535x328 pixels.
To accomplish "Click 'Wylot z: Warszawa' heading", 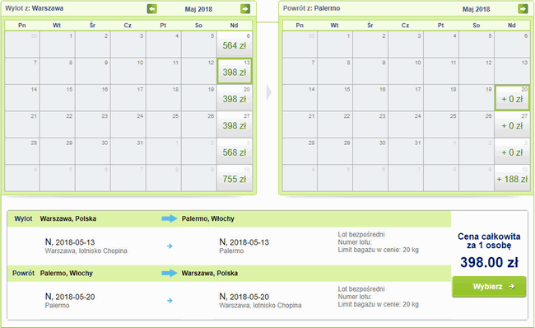I will pos(34,8).
